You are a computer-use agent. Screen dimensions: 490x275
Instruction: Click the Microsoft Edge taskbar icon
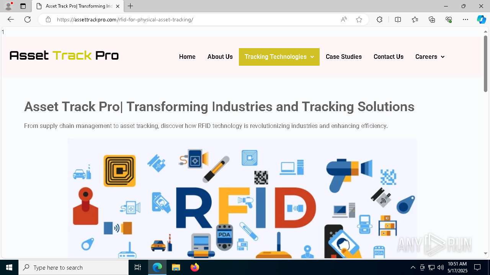point(157,267)
